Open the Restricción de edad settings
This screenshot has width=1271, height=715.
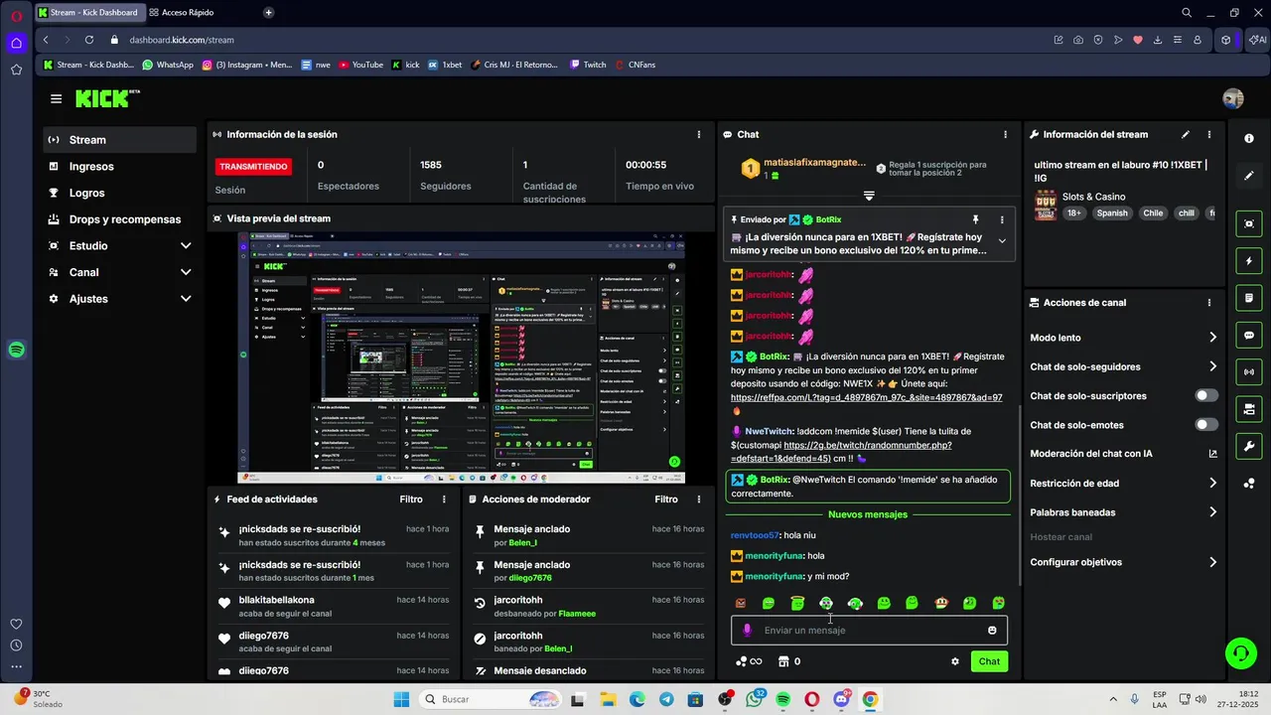click(1123, 484)
